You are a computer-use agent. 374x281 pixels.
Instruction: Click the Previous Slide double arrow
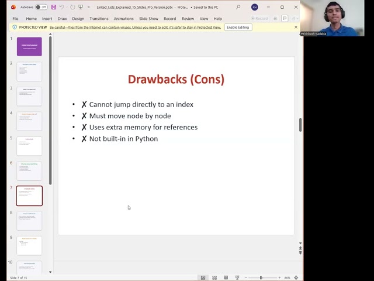click(x=300, y=248)
